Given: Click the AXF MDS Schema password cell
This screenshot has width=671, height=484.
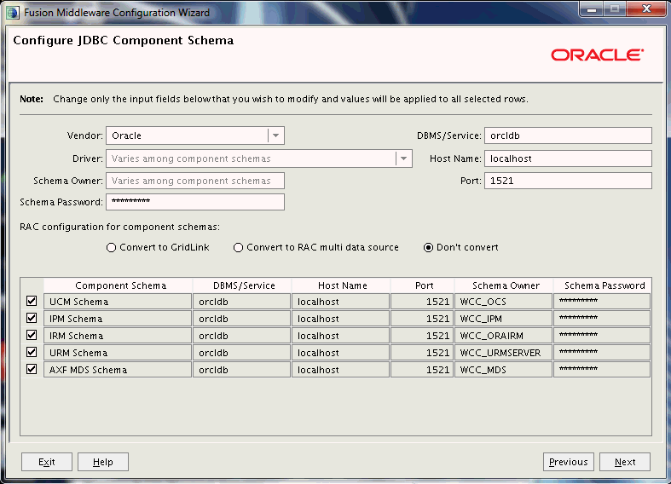Looking at the screenshot, I should point(602,370).
